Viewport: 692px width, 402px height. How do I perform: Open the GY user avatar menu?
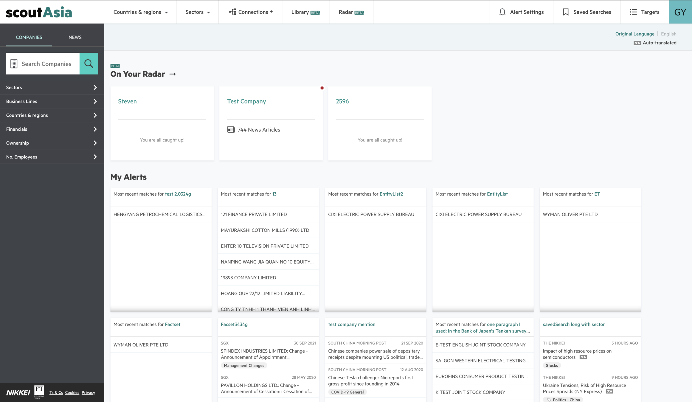680,12
